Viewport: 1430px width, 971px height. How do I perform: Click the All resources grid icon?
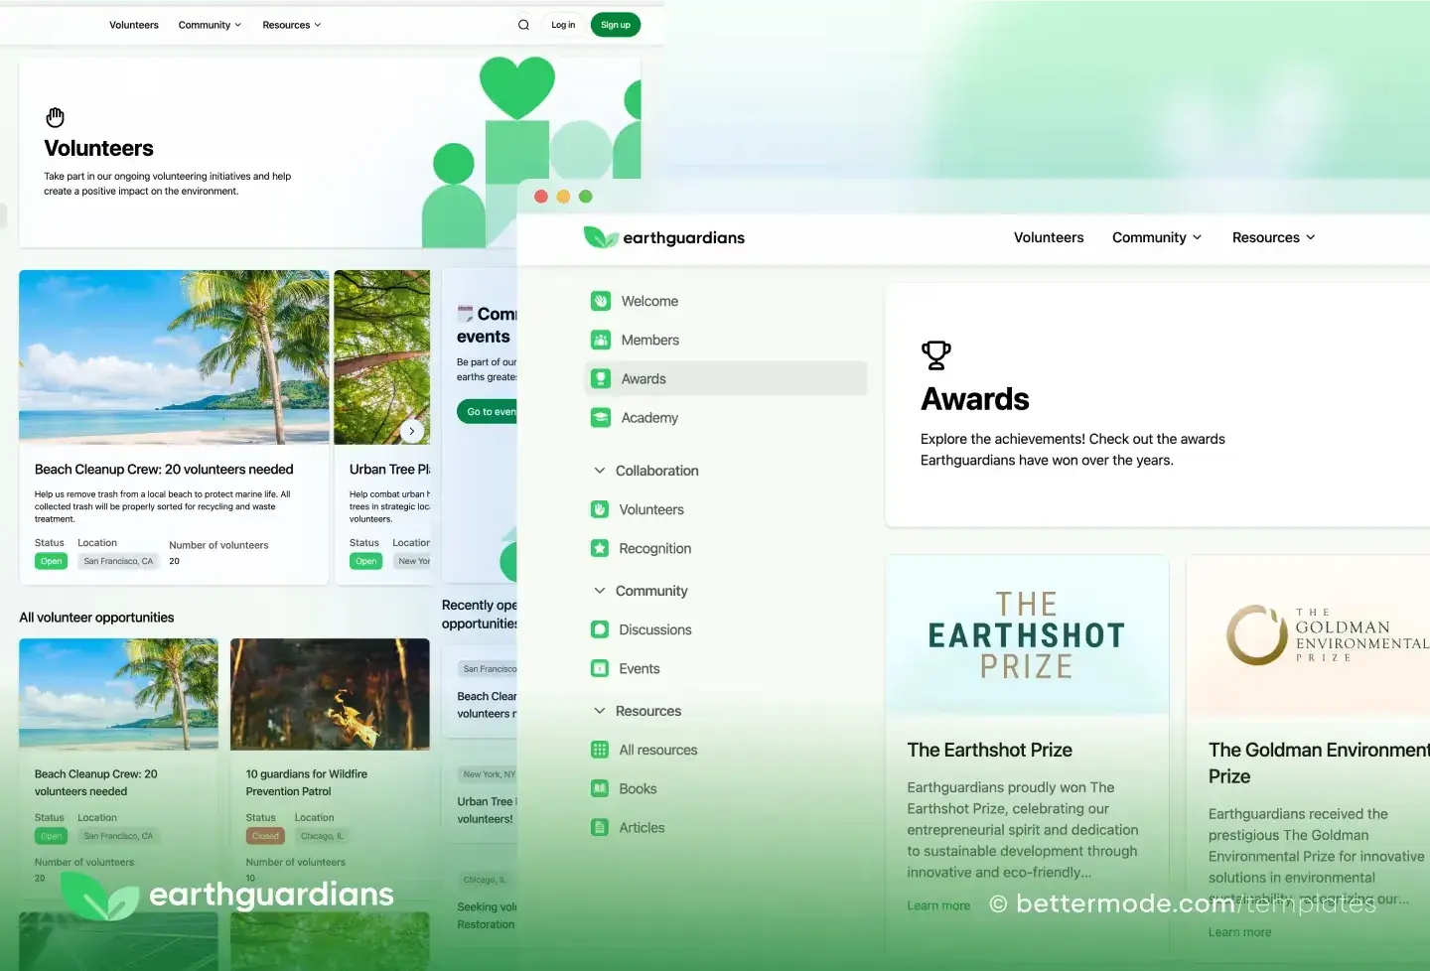pos(600,750)
